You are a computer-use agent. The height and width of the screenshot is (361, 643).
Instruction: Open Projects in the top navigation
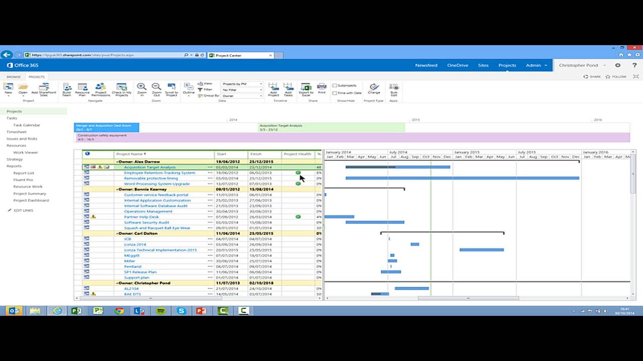pyautogui.click(x=507, y=65)
